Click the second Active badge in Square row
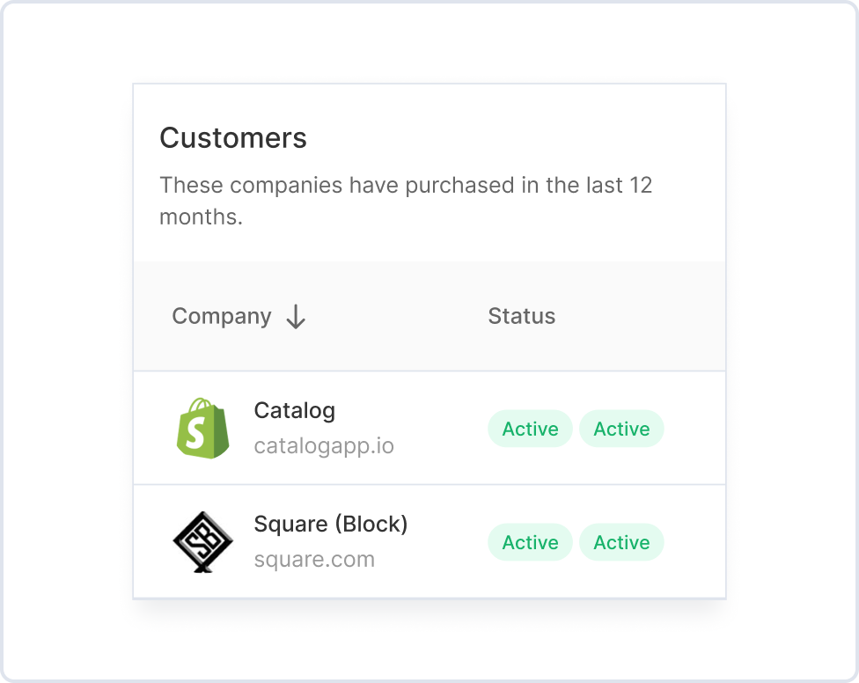 coord(621,542)
